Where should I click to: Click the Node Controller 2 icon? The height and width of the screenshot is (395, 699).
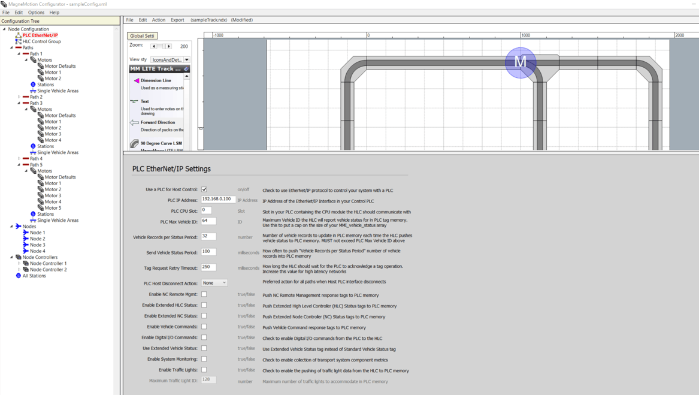(x=26, y=270)
